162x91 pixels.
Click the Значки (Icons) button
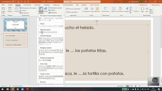(46, 10)
